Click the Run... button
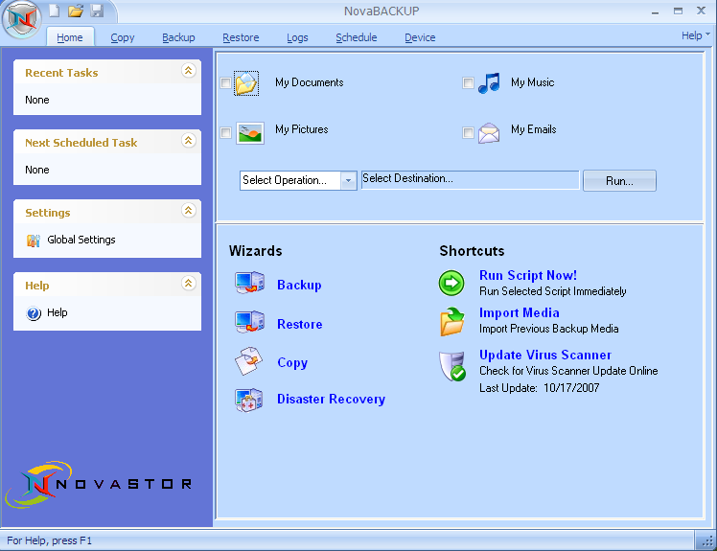717x551 pixels. [619, 181]
